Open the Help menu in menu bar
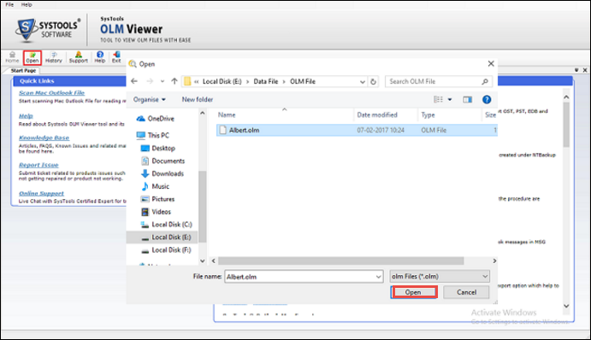The height and width of the screenshot is (340, 591). [27, 4]
